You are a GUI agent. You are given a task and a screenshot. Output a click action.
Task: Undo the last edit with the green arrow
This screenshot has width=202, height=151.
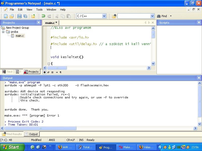[x=43, y=16]
